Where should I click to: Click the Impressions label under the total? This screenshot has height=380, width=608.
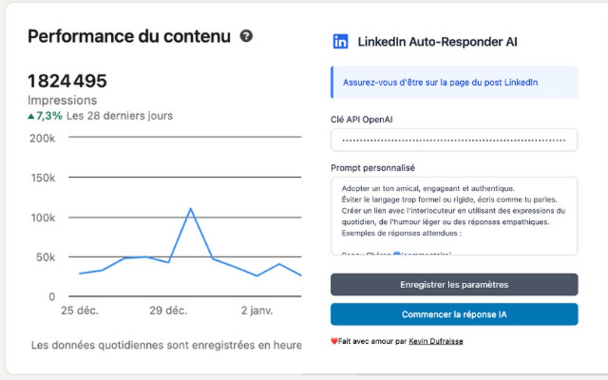pos(61,100)
